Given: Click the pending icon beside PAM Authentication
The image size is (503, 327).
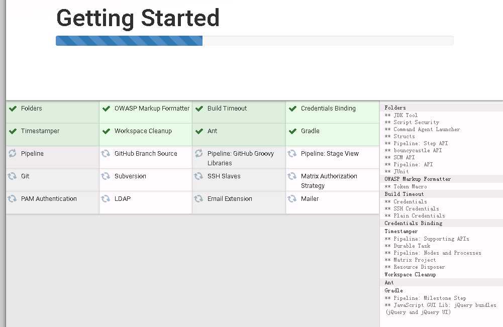Looking at the screenshot, I should pos(12,199).
